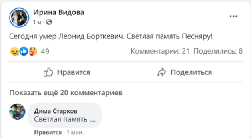Screen dimensions: 251x138
Task: Click the comment's '1 мин.' timestamp
Action: click(75, 132)
